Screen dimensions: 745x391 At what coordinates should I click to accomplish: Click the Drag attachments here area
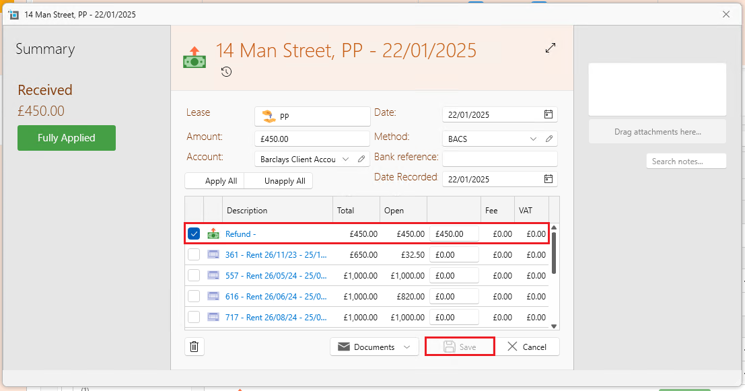pyautogui.click(x=658, y=132)
